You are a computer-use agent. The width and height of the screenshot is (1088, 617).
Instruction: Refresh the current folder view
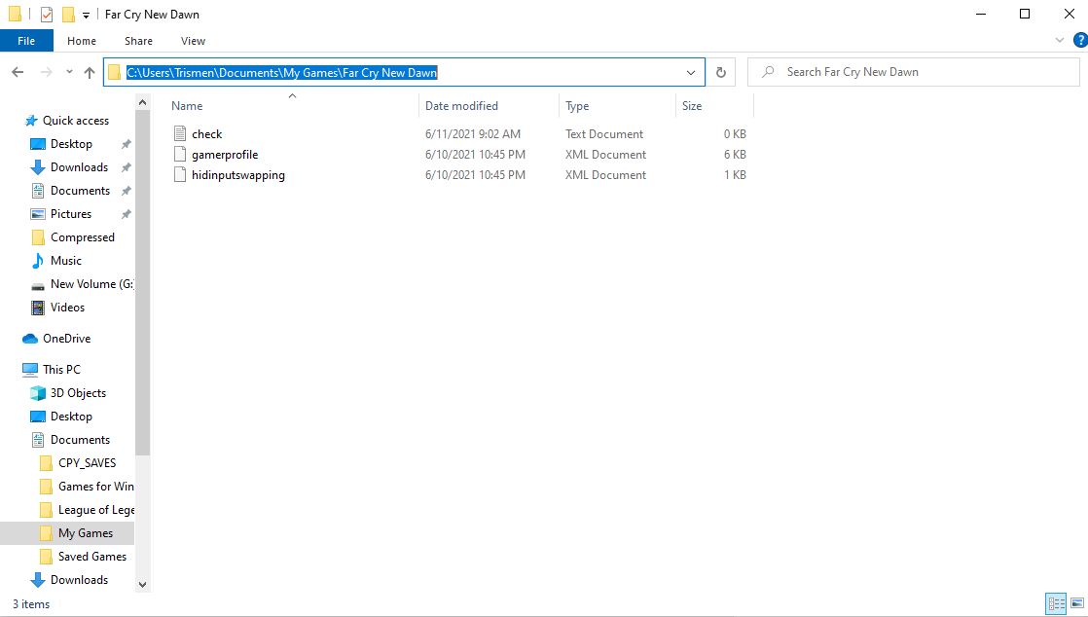click(x=720, y=72)
